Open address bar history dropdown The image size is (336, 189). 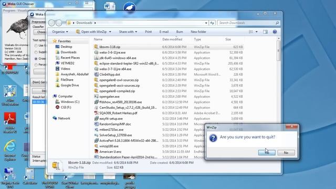click(206, 23)
